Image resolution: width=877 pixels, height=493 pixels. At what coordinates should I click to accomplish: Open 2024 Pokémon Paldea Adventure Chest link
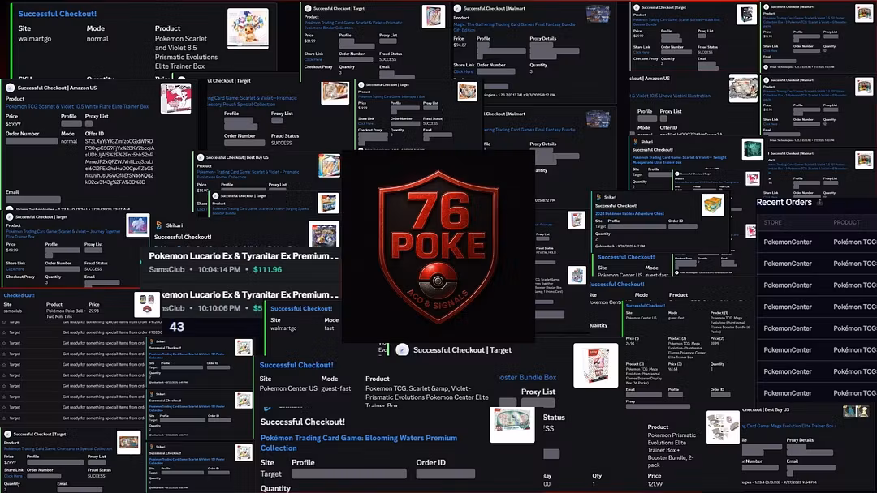click(x=630, y=213)
